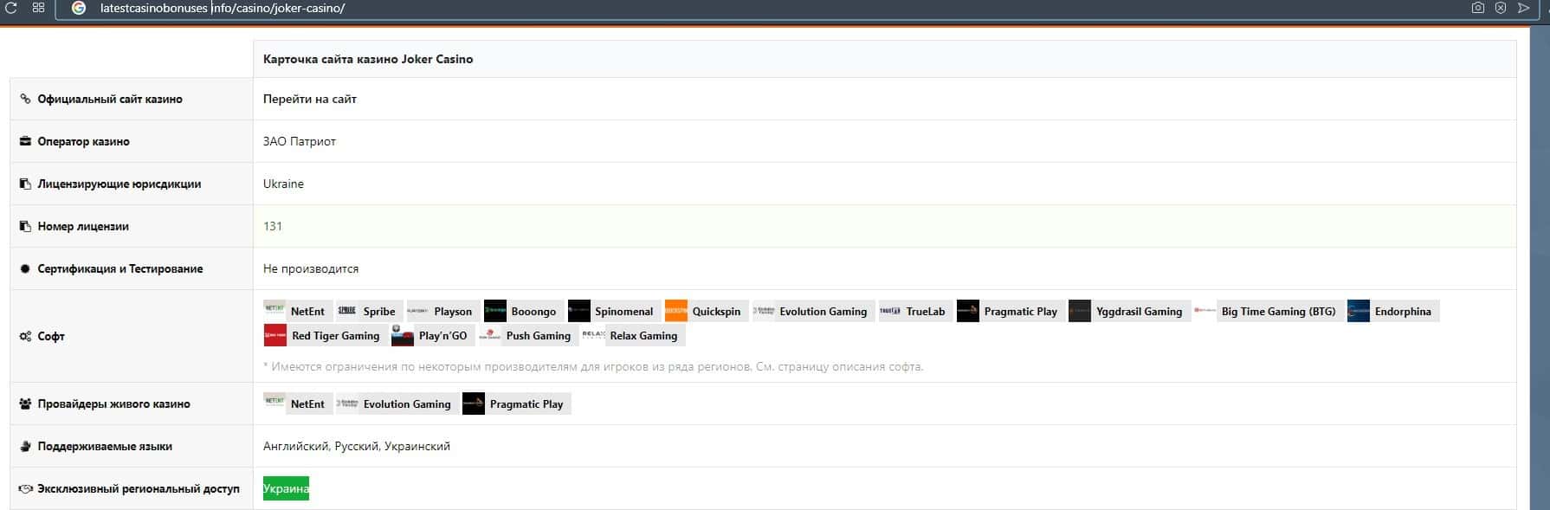The image size is (1550, 510).
Task: Click the Quickspin provider label
Action: (716, 312)
